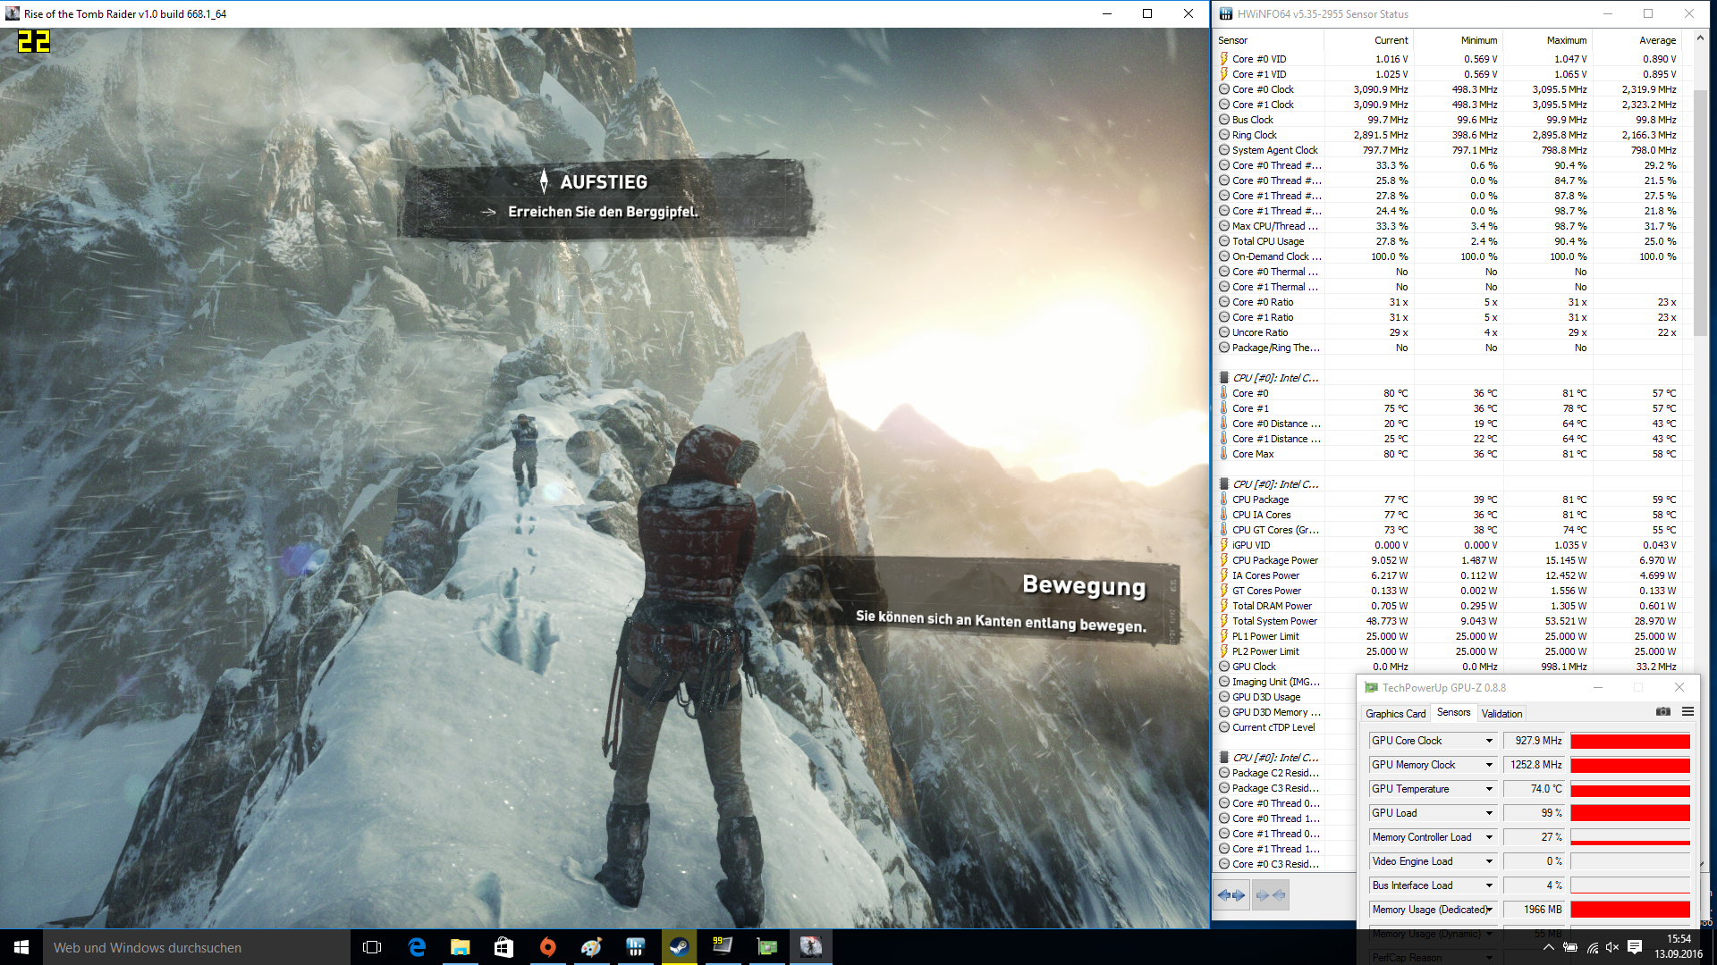Click the Average column header
The height and width of the screenshot is (965, 1717).
(1657, 40)
